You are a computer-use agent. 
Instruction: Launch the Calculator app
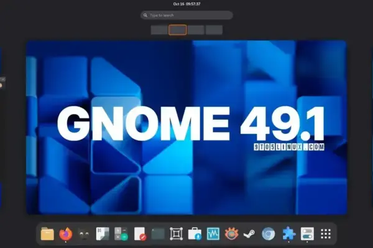click(121, 234)
